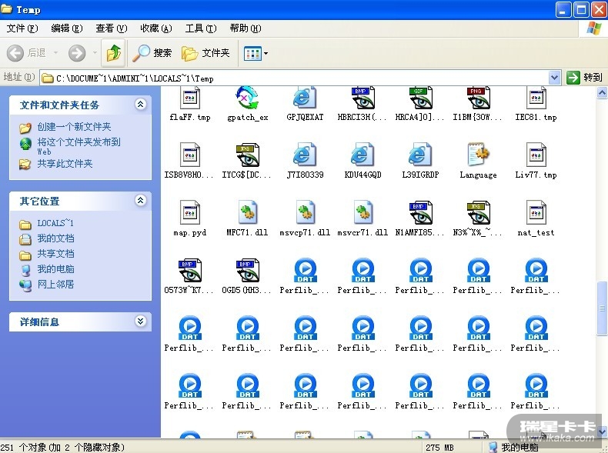Select the IEC81.tmp file icon

(x=536, y=98)
